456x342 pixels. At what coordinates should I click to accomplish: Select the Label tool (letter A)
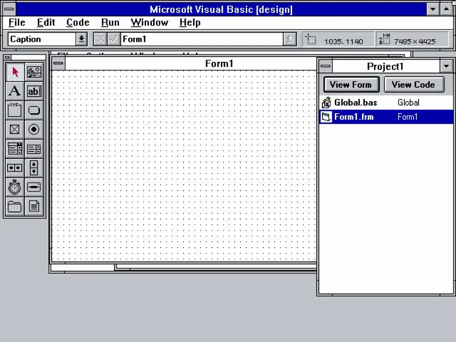(x=15, y=91)
